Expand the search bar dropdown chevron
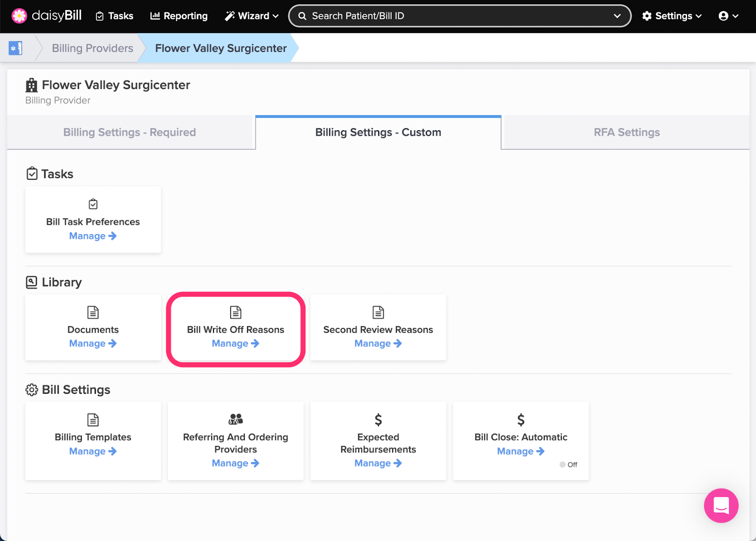The height and width of the screenshot is (541, 756). coord(617,16)
